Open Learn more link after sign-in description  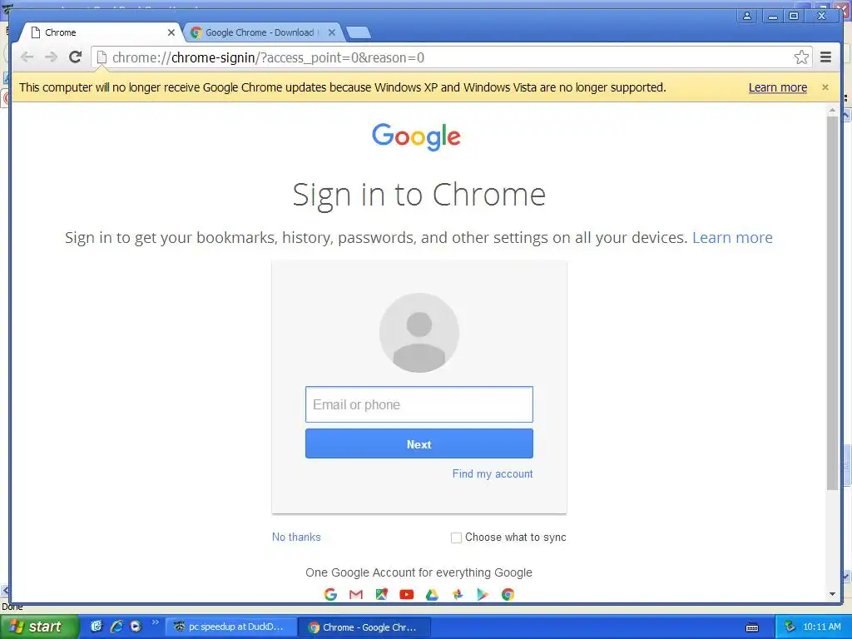click(732, 237)
